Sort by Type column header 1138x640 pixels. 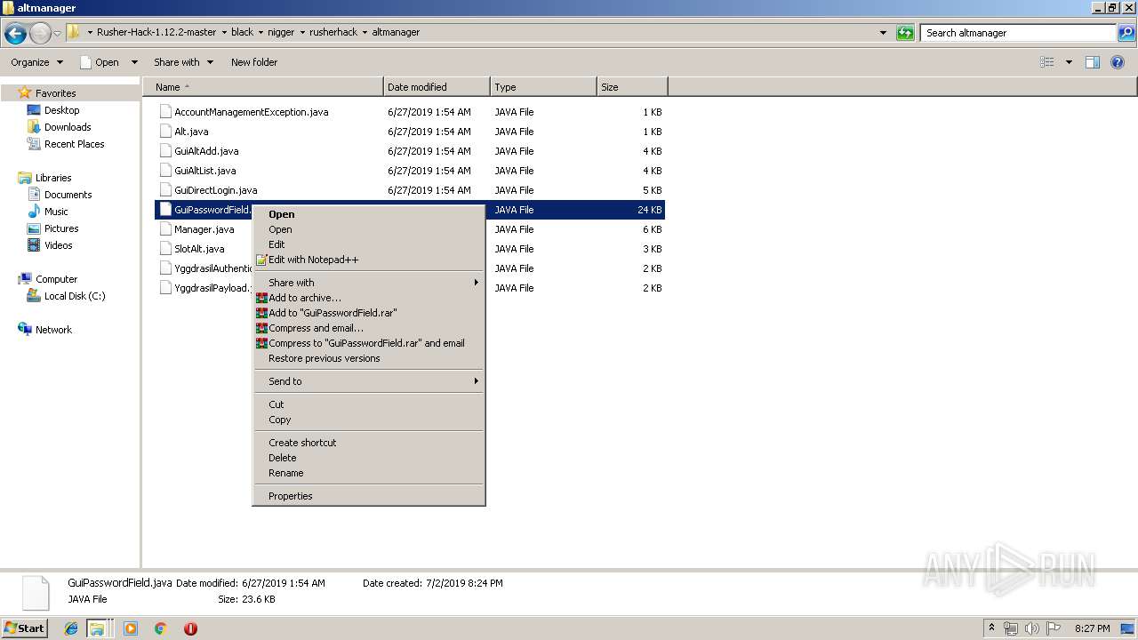543,87
